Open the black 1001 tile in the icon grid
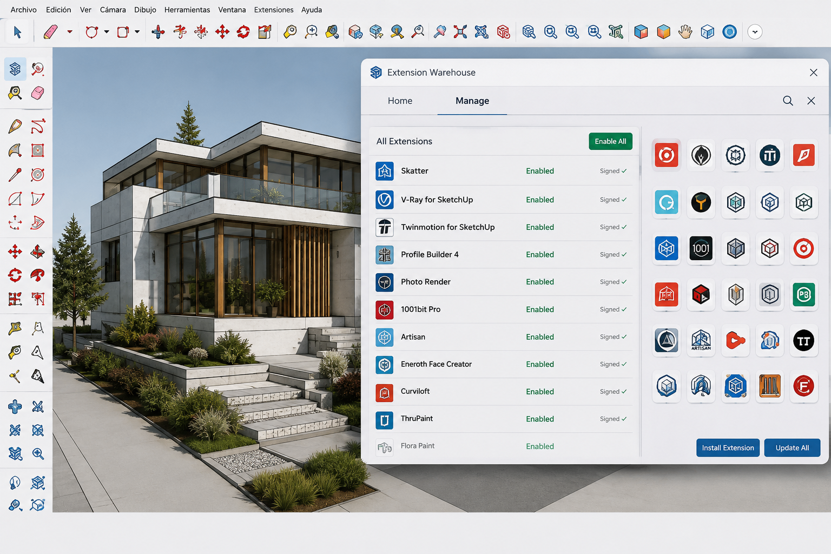The width and height of the screenshot is (831, 554). [701, 249]
